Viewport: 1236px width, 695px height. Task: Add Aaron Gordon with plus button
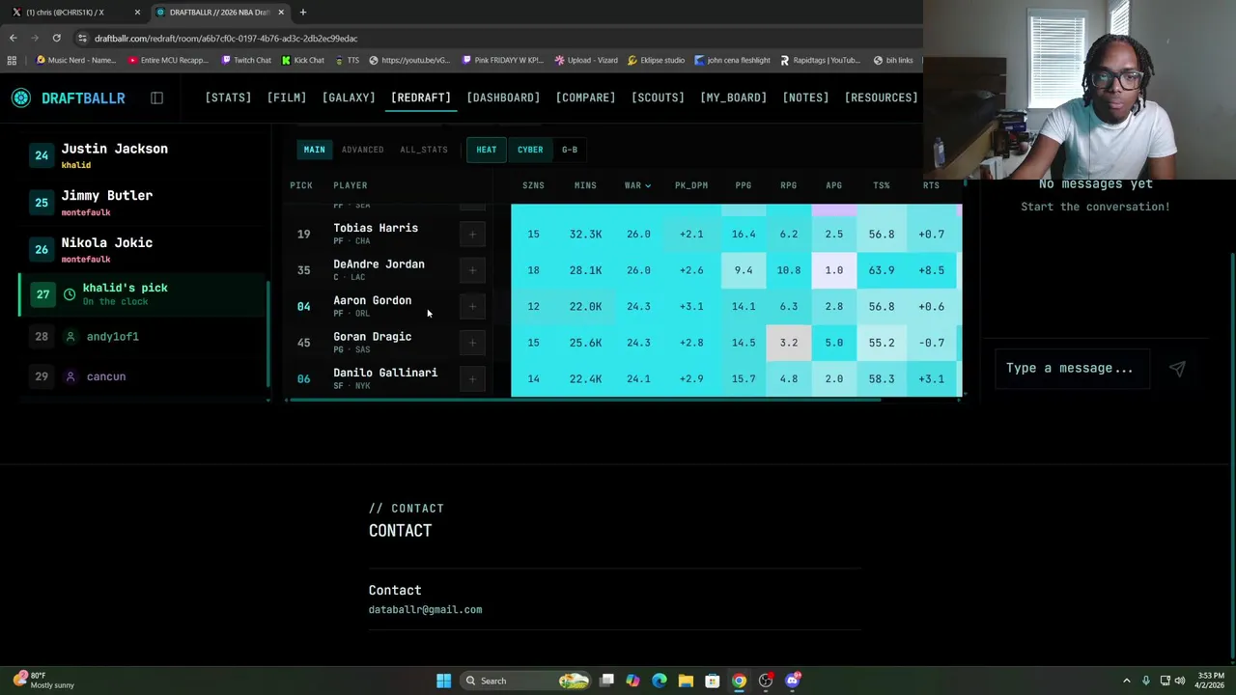472,306
